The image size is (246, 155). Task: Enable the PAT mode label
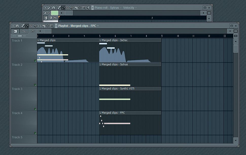click(25, 36)
